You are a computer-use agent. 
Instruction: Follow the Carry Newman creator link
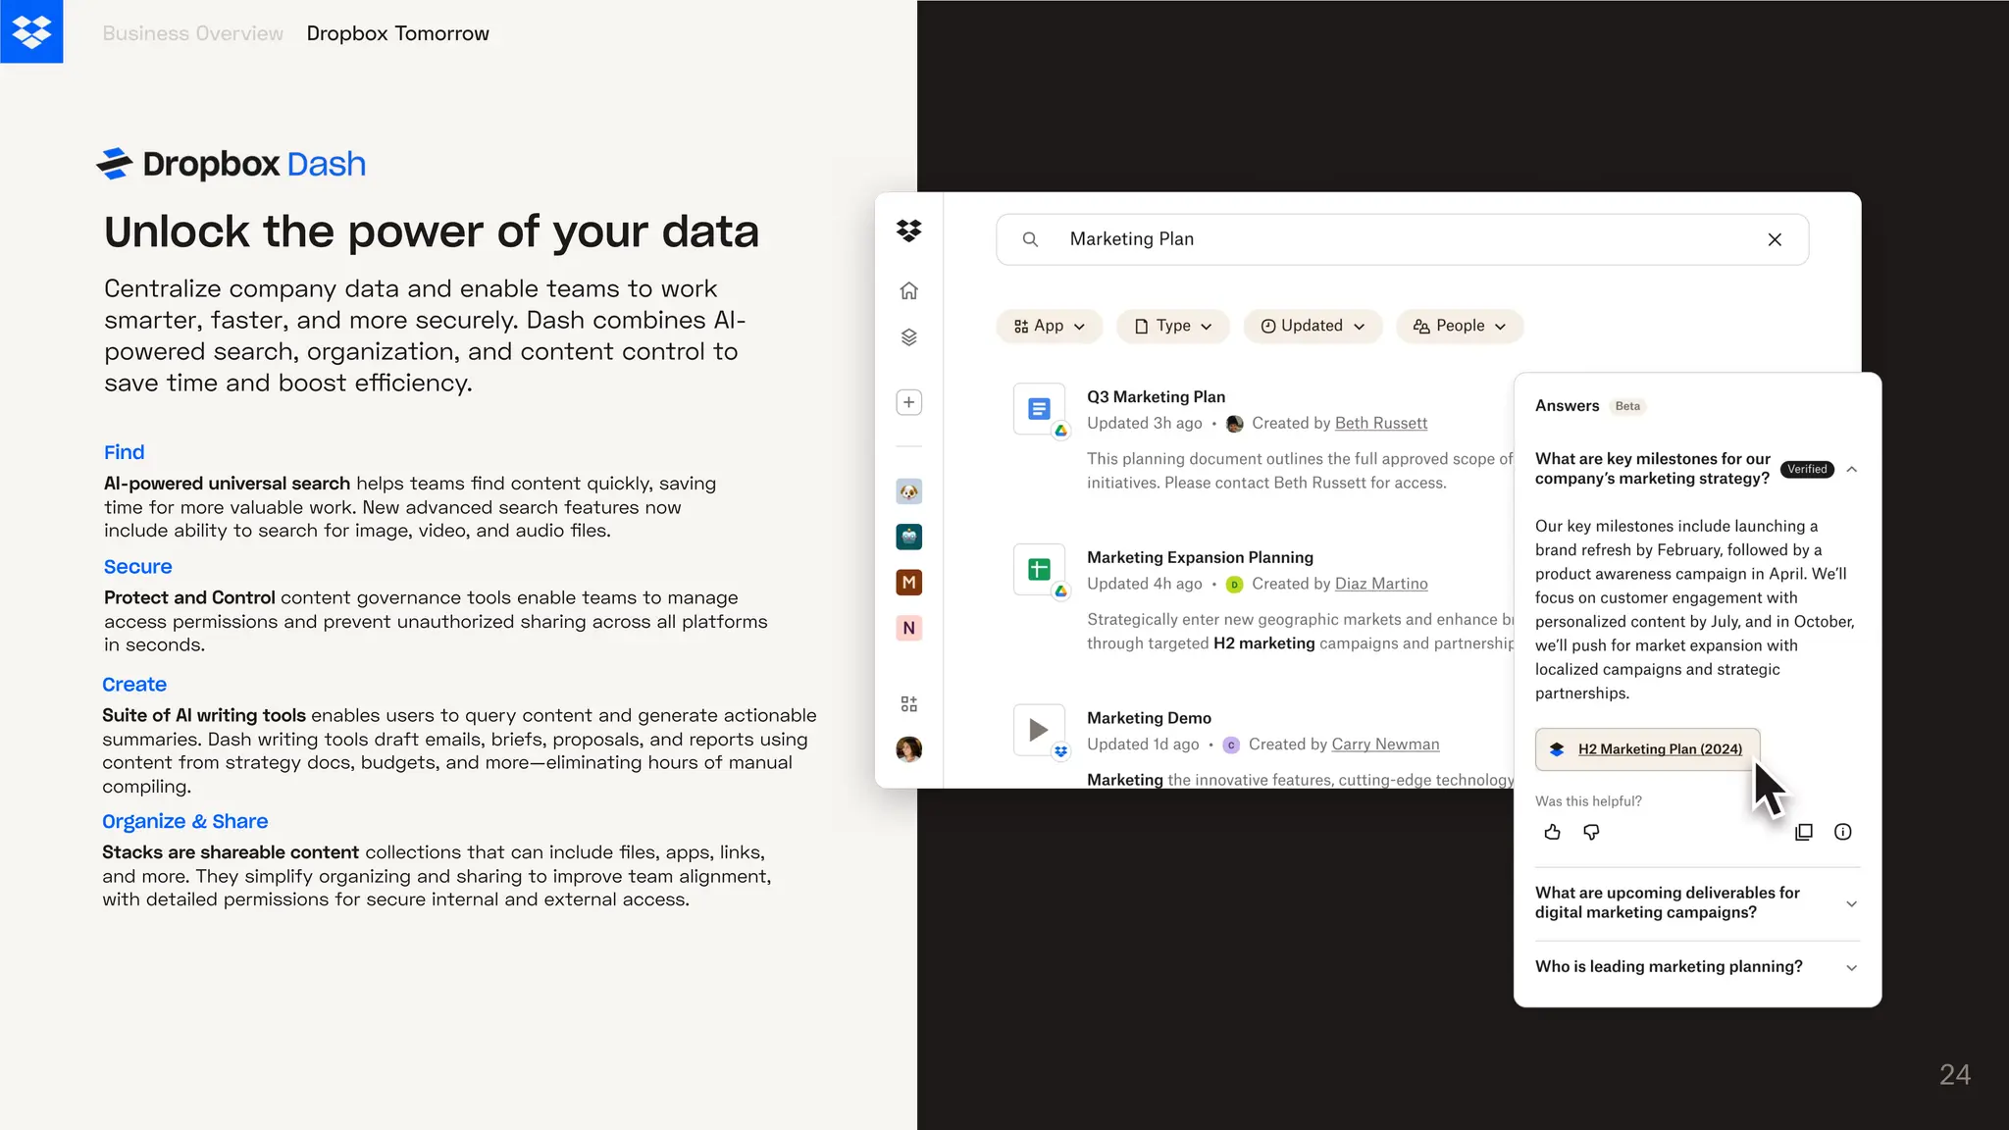pyautogui.click(x=1385, y=745)
